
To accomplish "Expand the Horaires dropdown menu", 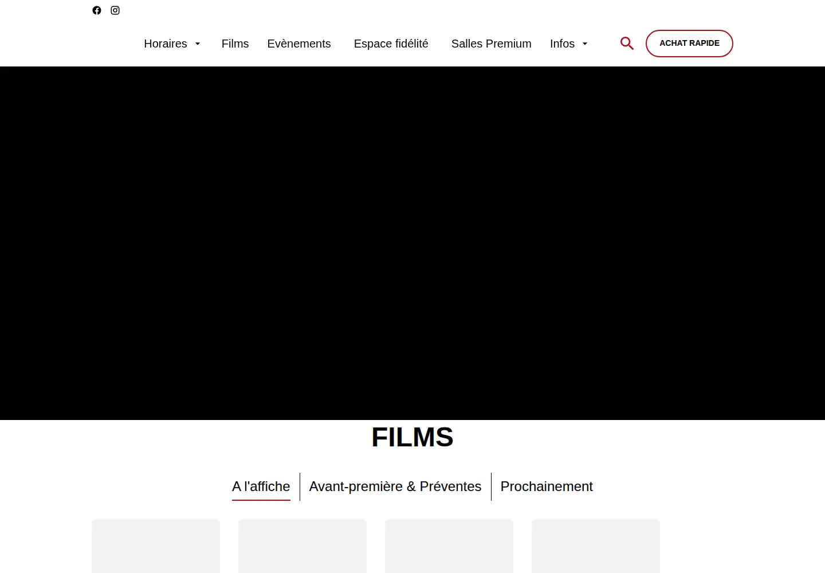I will click(172, 44).
